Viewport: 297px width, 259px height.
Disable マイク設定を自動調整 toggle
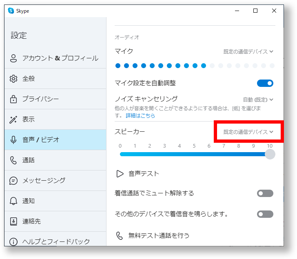coord(265,83)
